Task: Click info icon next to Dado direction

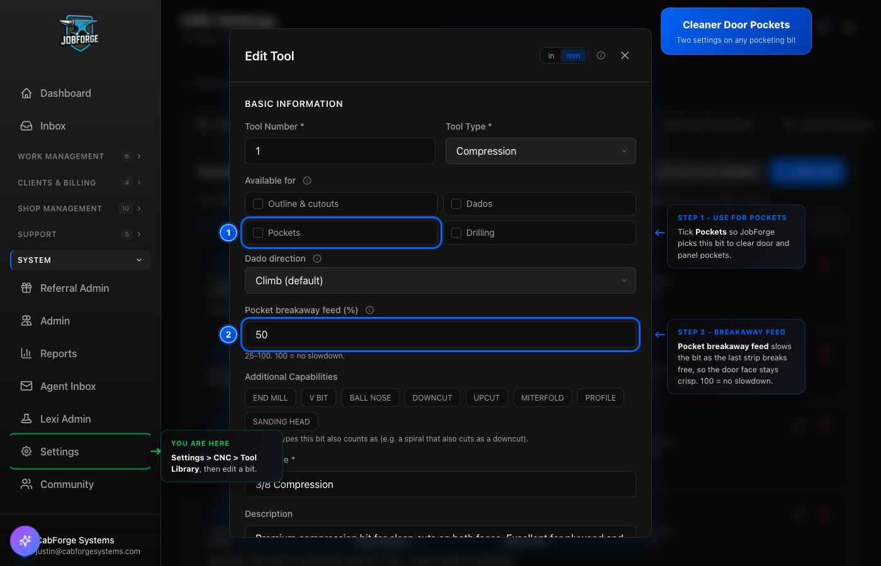Action: (317, 258)
